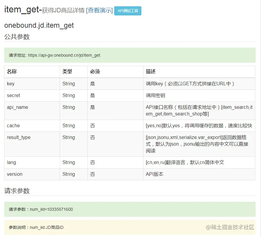Select the [cn,en,ru]翻译语言 description
The height and width of the screenshot is (237, 261).
tap(185, 163)
